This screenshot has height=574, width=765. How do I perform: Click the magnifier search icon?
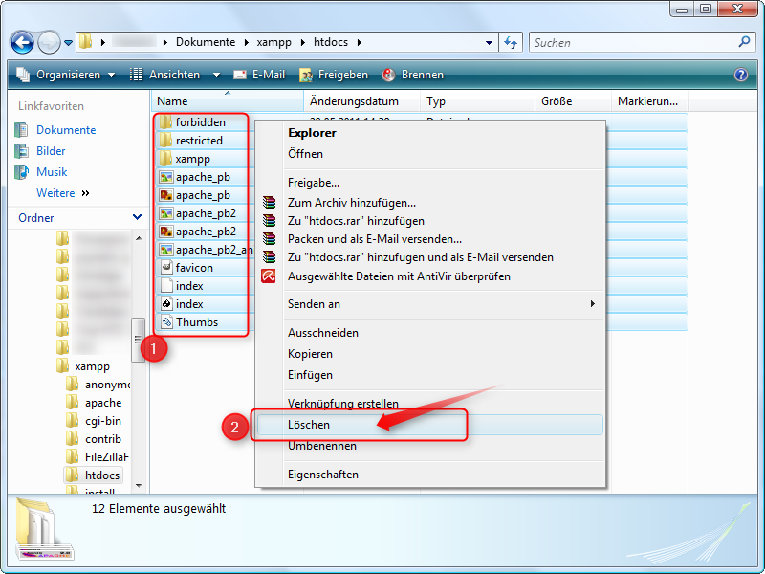(x=744, y=42)
